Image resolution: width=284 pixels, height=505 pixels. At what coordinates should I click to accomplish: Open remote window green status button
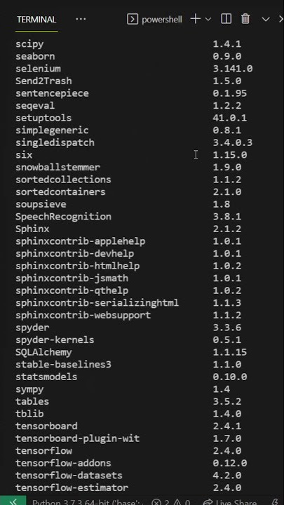point(13,501)
